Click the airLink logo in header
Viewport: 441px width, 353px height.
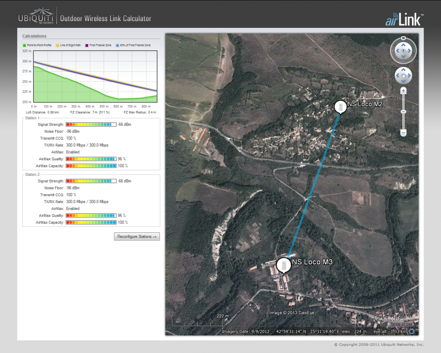(x=404, y=20)
